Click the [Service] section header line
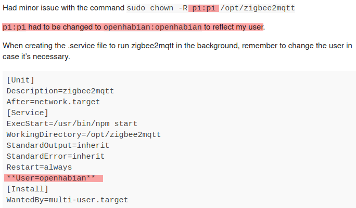356x208 pixels. click(x=27, y=113)
